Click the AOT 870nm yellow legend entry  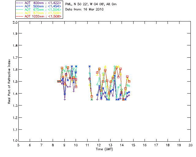point(39,13)
